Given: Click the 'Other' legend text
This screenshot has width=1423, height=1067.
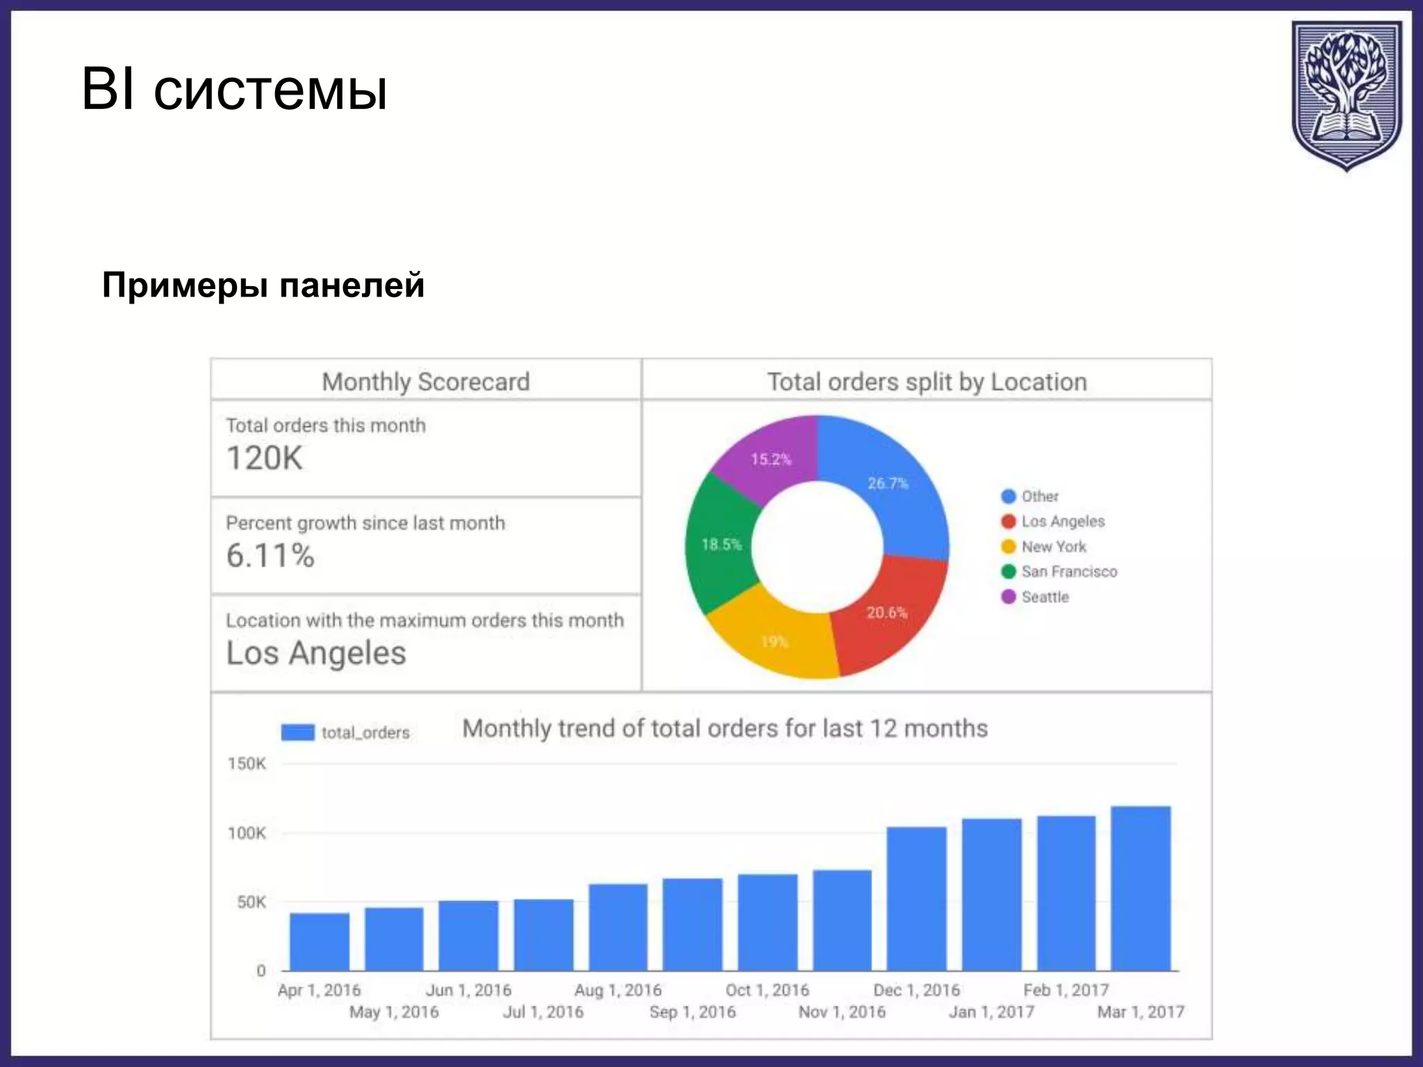Looking at the screenshot, I should pyautogui.click(x=1040, y=497).
